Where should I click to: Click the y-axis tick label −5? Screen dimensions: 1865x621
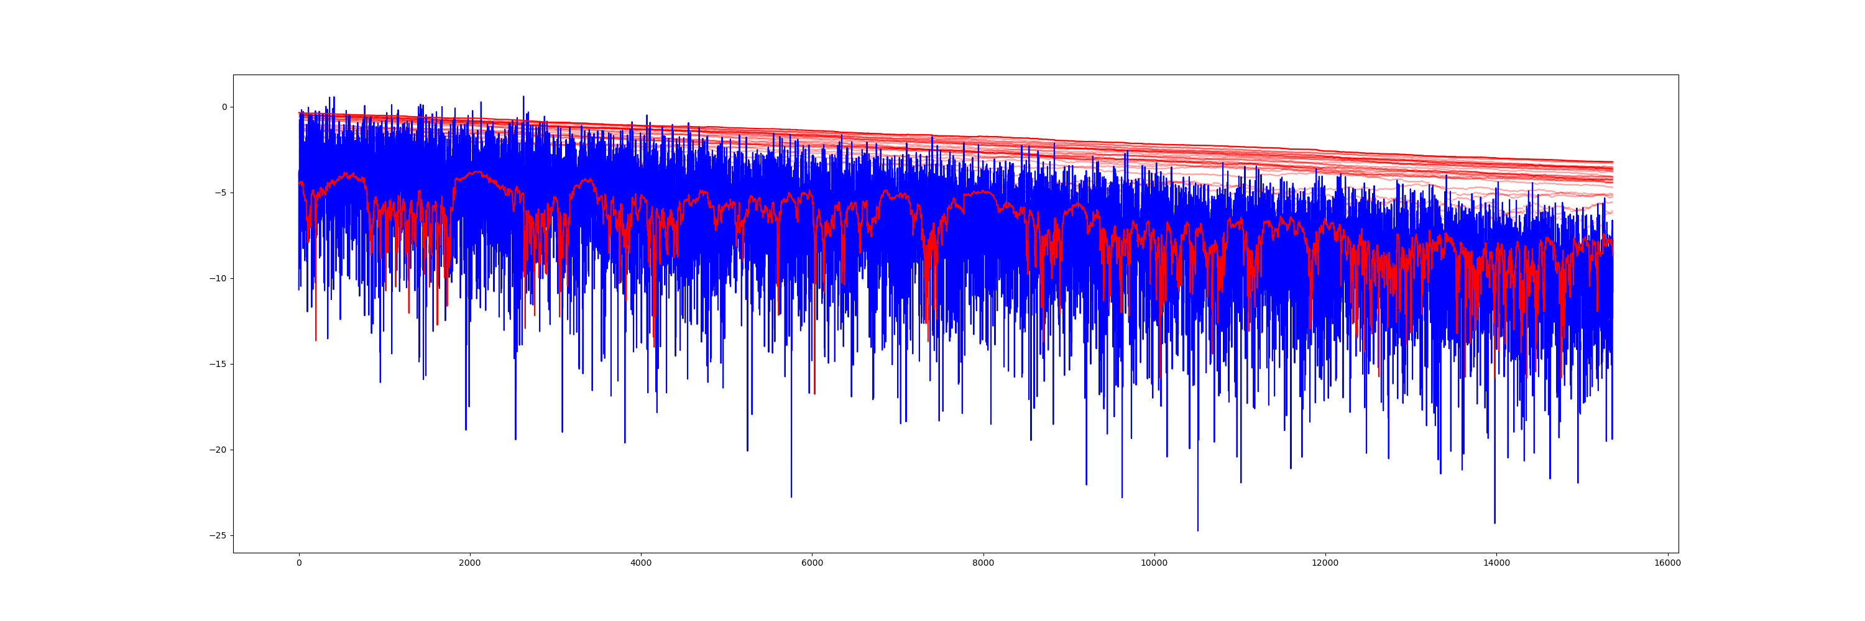(220, 193)
